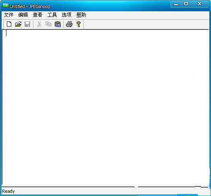Image resolution: width=211 pixels, height=196 pixels.
Task: Click the yellow question mark About icon
Action: click(x=79, y=24)
